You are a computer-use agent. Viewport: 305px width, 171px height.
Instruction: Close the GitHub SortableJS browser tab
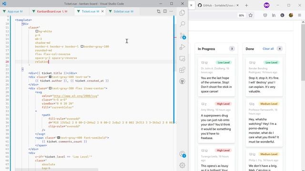pyautogui.click(x=237, y=5)
